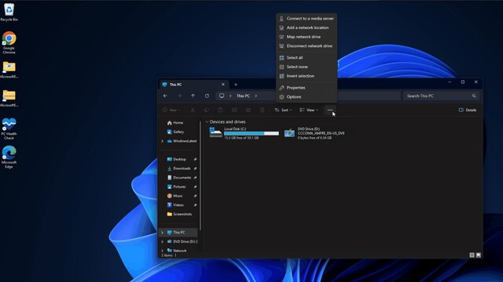
Task: Expand DVD Drive (D:) tree node
Action: pos(162,242)
